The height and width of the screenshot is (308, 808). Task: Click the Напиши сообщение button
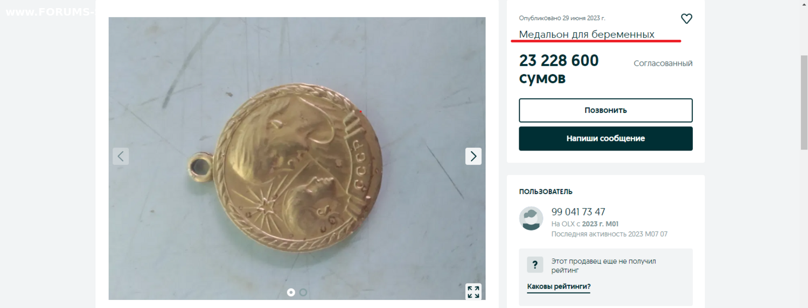(605, 139)
